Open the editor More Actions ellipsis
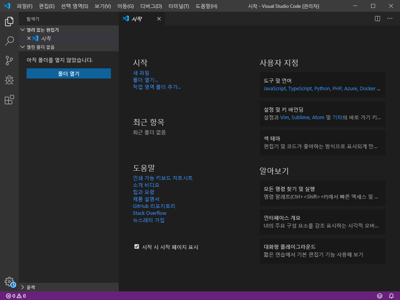400x300 pixels. [390, 18]
